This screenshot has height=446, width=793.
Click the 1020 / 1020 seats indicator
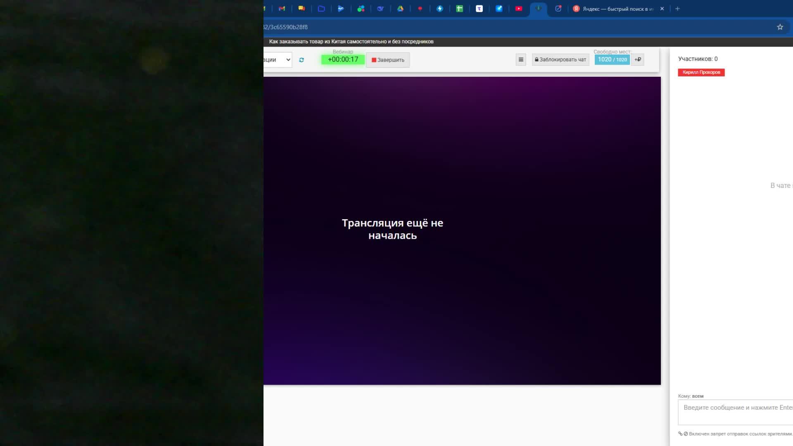612,59
